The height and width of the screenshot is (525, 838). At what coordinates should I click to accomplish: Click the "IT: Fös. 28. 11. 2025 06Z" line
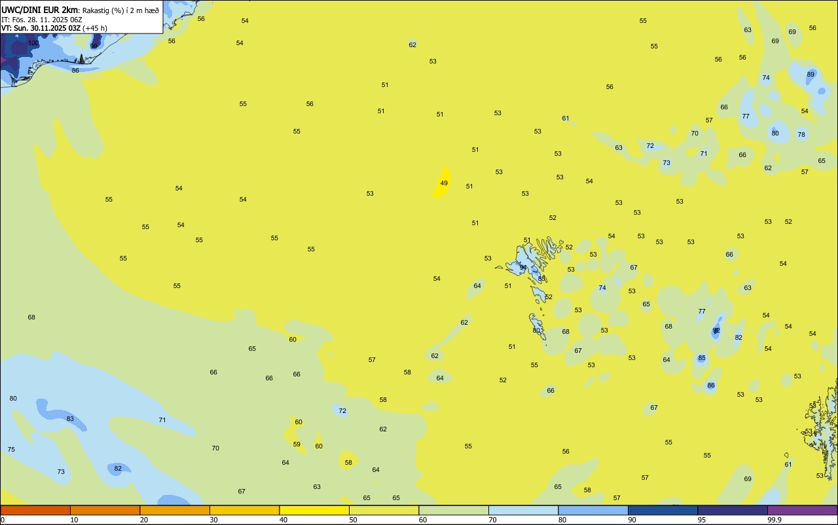point(42,20)
